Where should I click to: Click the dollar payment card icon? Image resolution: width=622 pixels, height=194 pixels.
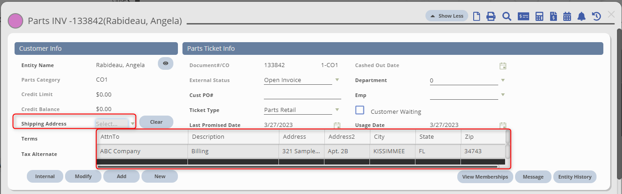click(524, 16)
